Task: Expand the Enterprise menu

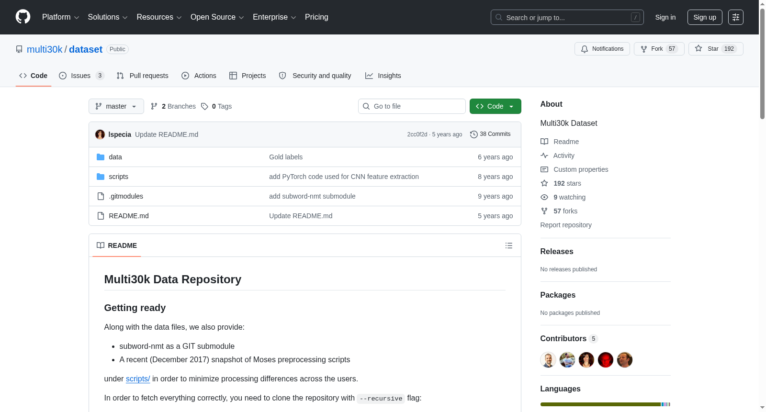Action: pyautogui.click(x=274, y=17)
